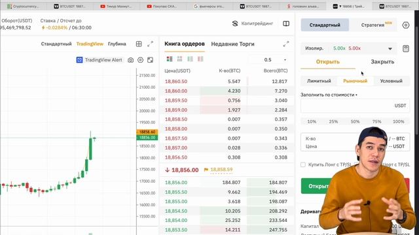The height and width of the screenshot is (235, 419).
Task: Click the chart grid layout icon
Action: coord(139,44)
